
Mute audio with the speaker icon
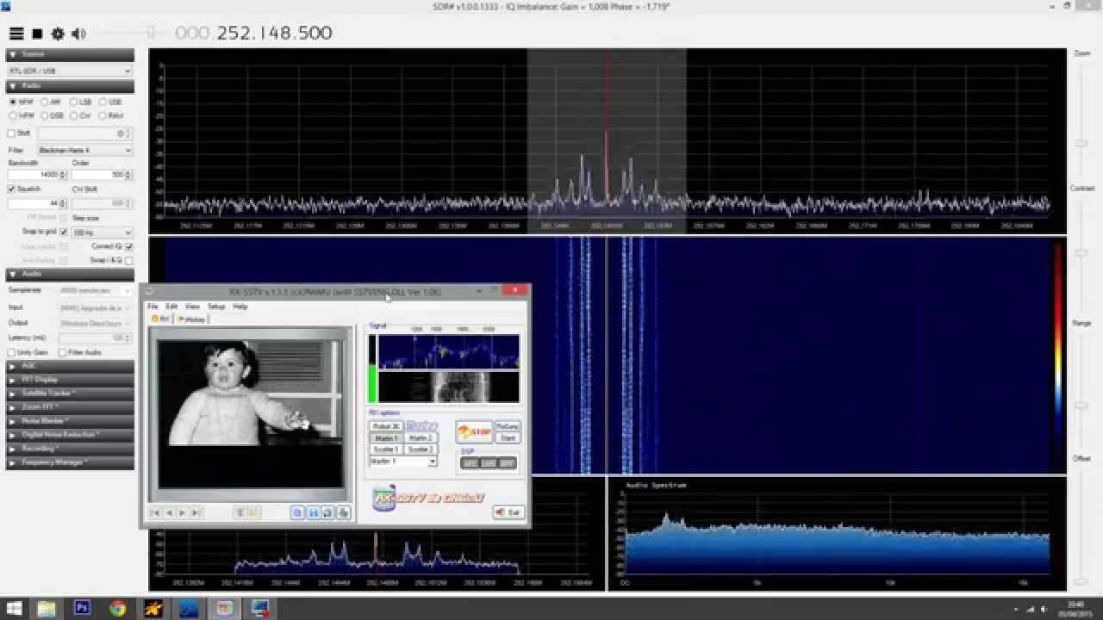(x=78, y=34)
